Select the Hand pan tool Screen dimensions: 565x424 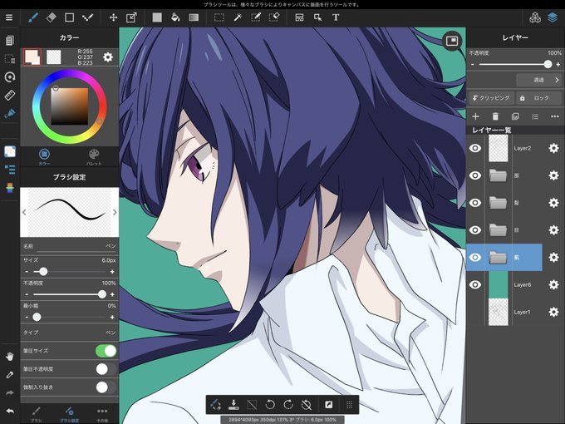[10, 357]
